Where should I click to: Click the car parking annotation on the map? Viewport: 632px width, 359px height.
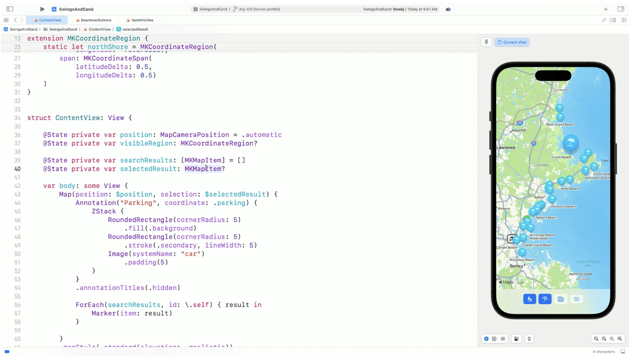pos(511,239)
